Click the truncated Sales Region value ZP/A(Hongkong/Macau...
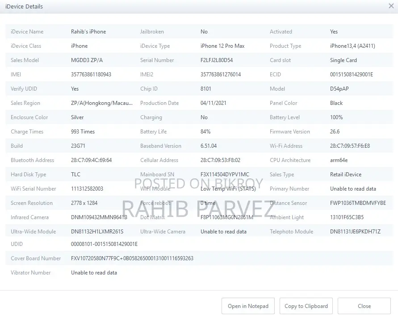398x316 pixels. (x=101, y=103)
